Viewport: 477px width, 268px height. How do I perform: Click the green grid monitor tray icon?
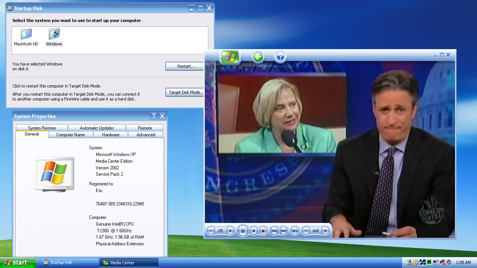click(x=429, y=262)
